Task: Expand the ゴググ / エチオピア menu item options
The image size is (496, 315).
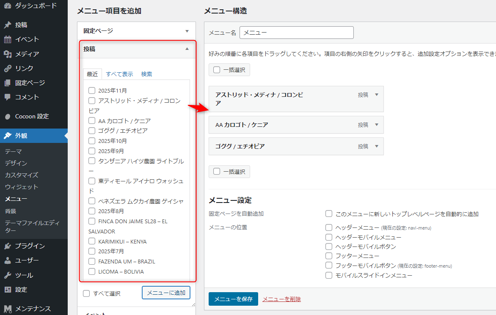Action: click(x=377, y=146)
